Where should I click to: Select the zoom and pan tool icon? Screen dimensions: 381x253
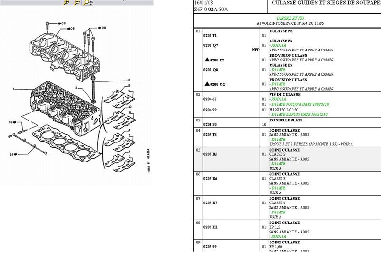click(x=88, y=2)
